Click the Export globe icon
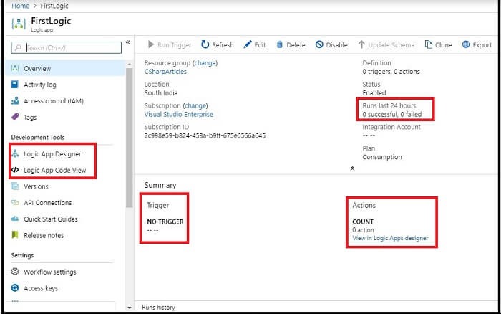 pos(466,44)
